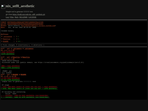Follow the git clone URL link
The height and width of the screenshot is (111, 148).
pyautogui.click(x=29, y=15)
